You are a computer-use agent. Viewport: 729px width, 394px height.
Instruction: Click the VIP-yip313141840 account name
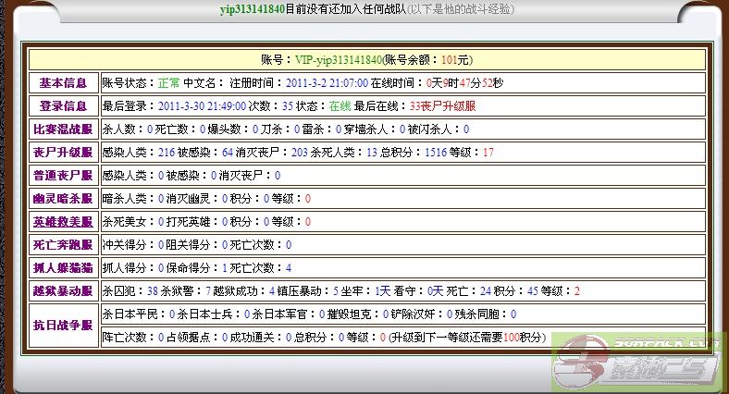pyautogui.click(x=340, y=58)
